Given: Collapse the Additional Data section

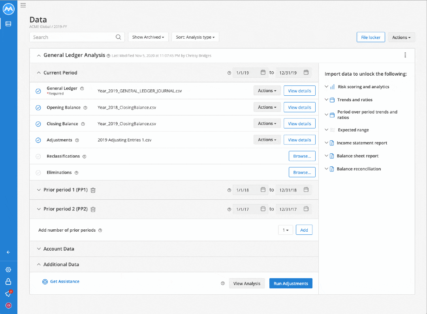Looking at the screenshot, I should click(39, 264).
